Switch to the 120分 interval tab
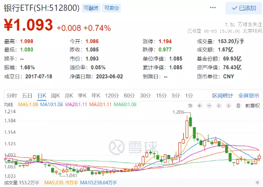 (112, 96)
